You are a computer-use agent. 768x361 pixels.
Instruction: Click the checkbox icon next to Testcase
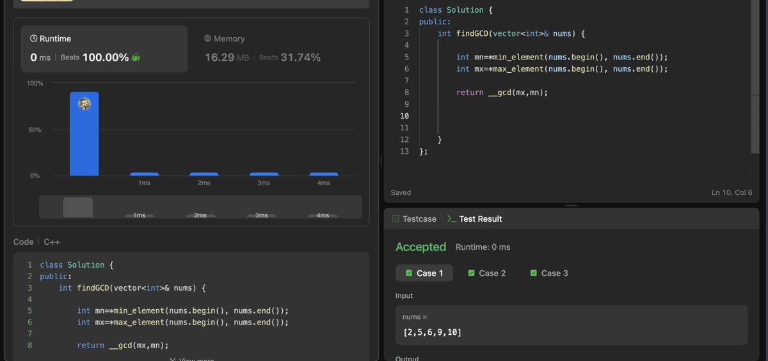[x=395, y=219]
